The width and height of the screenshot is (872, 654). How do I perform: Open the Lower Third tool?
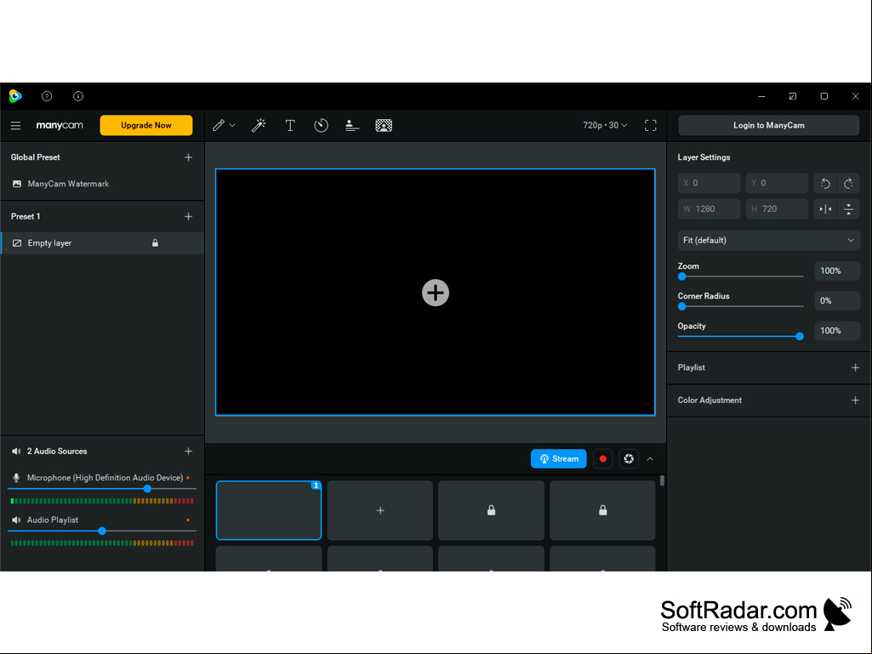352,126
